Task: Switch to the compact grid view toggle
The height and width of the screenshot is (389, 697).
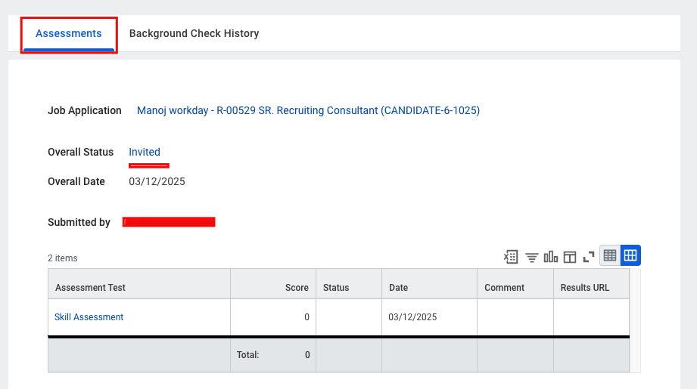Action: pyautogui.click(x=610, y=255)
